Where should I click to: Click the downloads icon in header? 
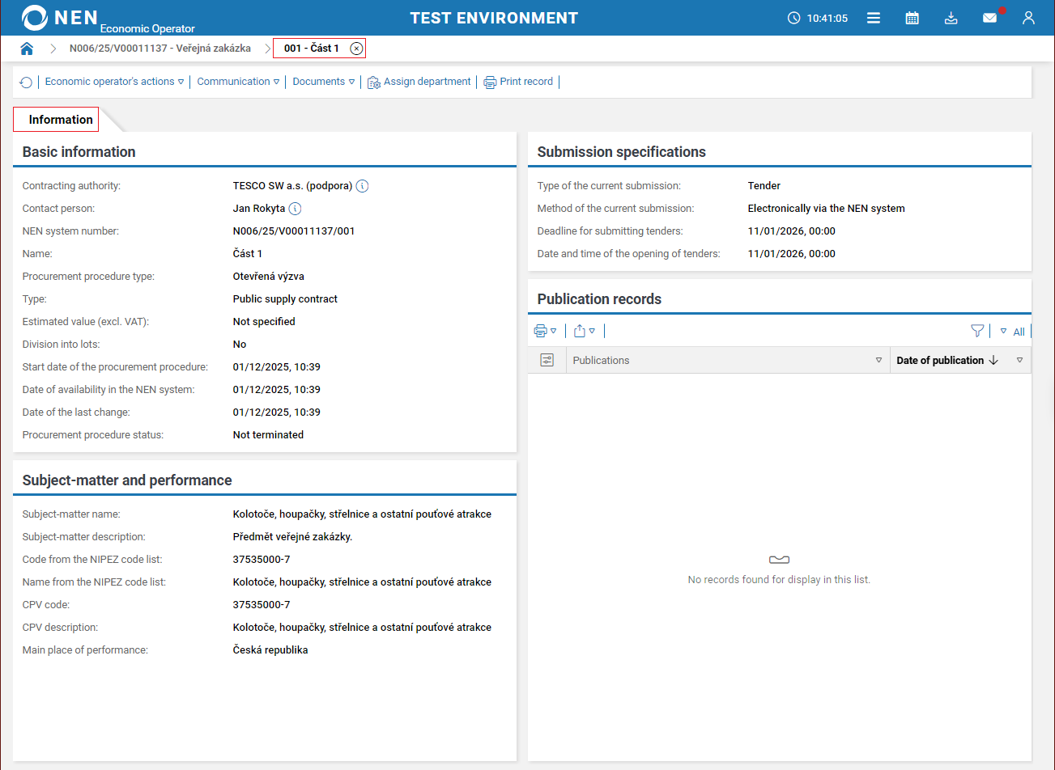point(951,18)
